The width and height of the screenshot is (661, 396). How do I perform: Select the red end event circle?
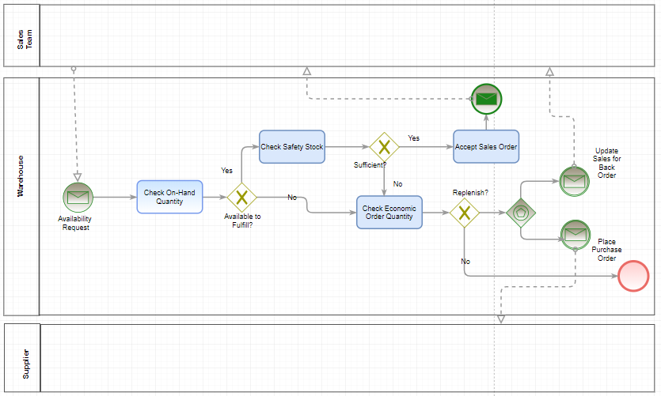coord(633,276)
